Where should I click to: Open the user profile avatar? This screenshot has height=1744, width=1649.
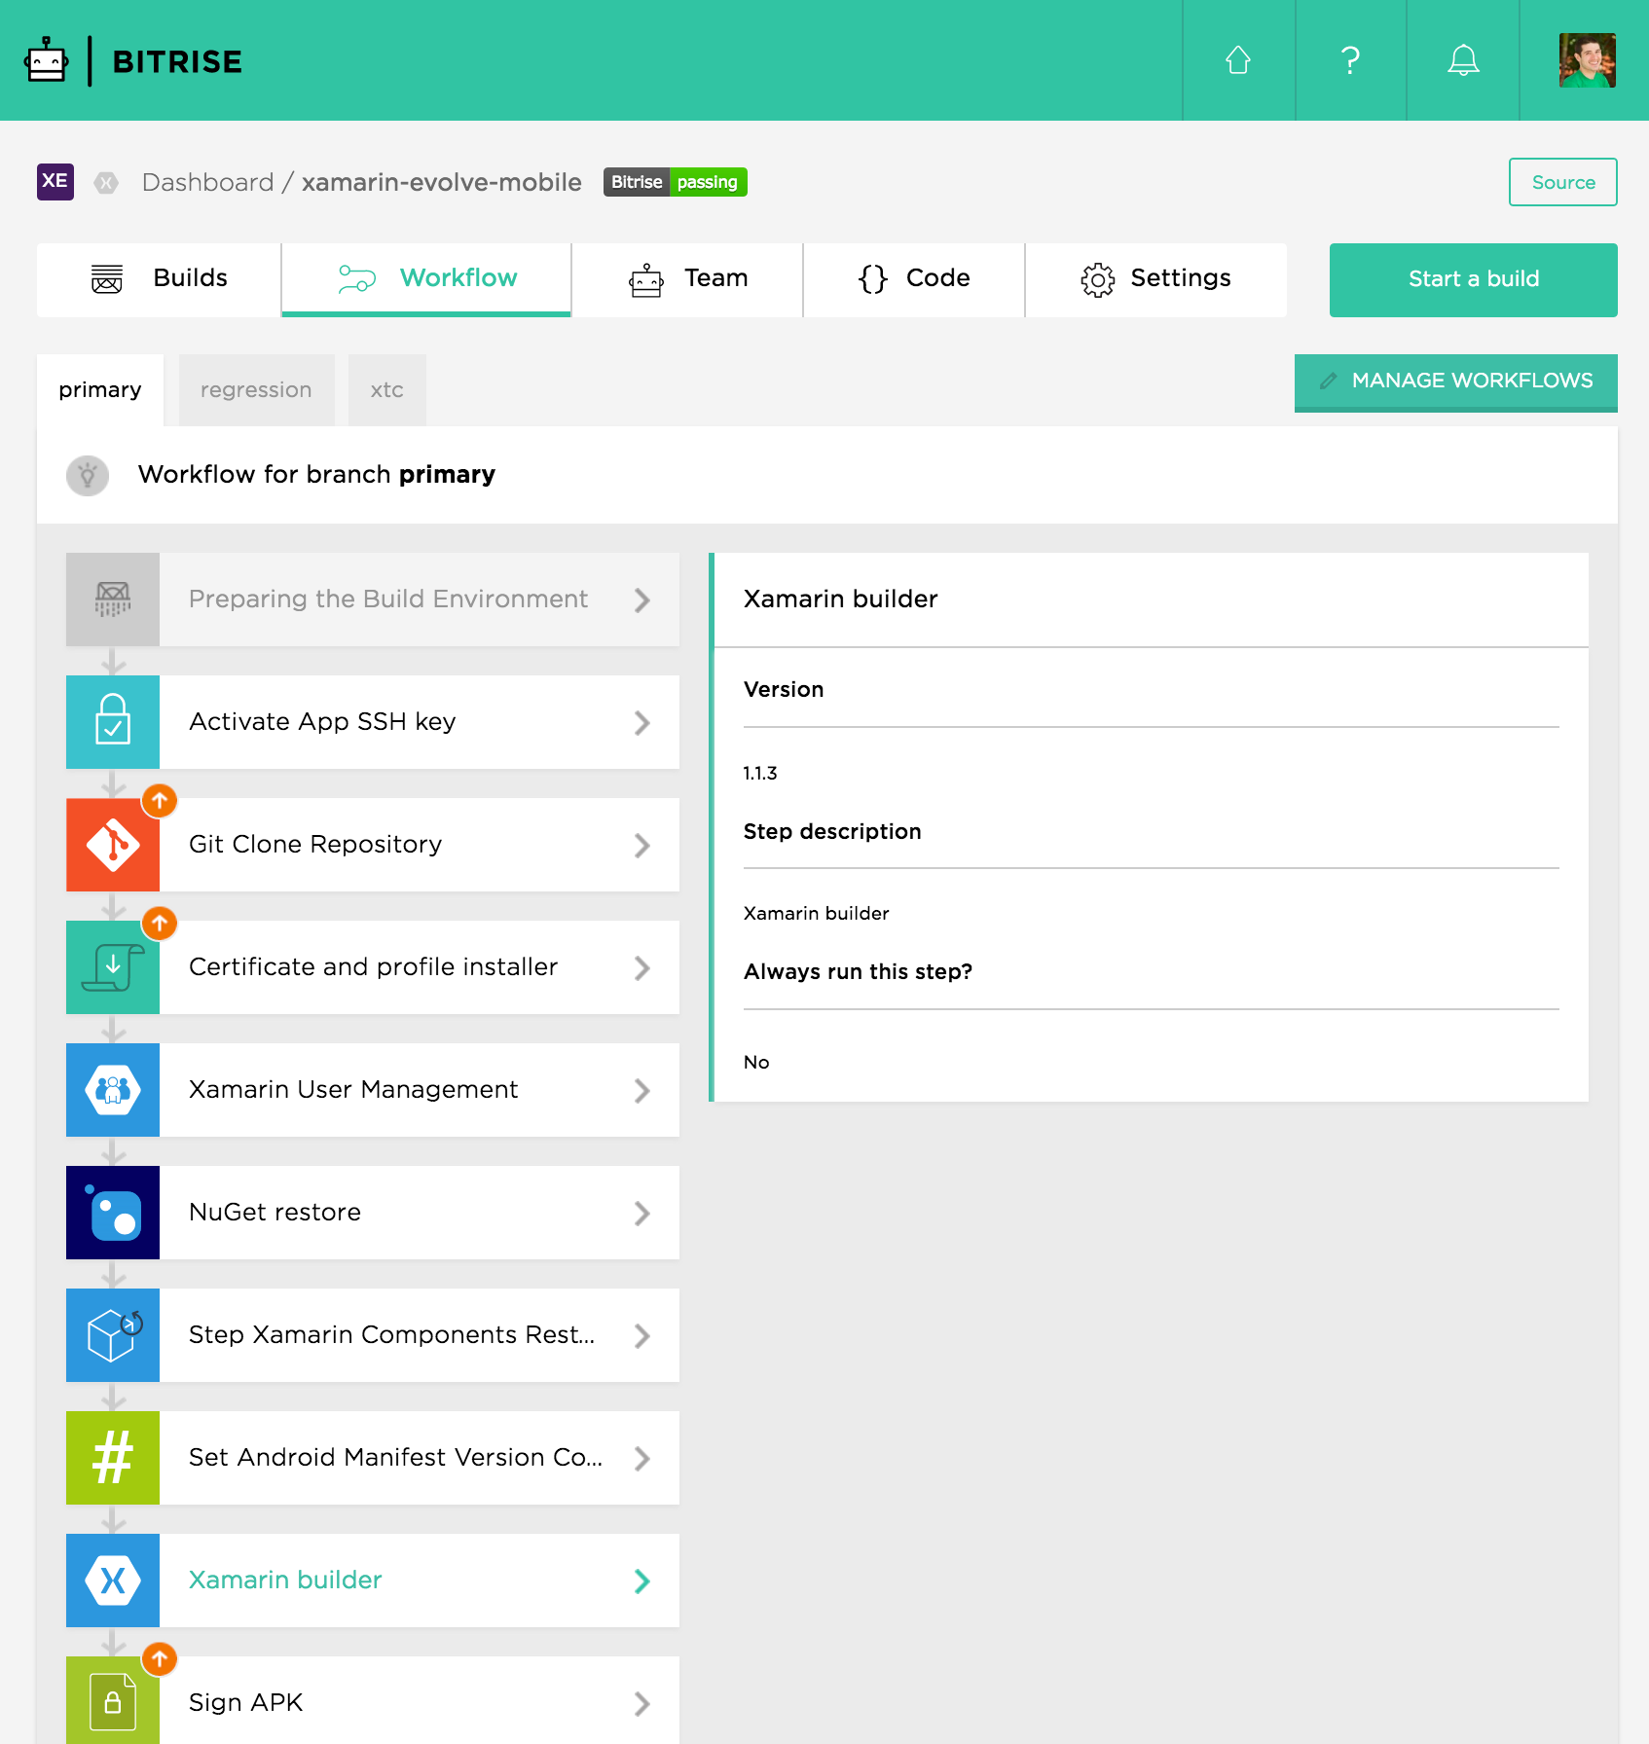tap(1587, 60)
